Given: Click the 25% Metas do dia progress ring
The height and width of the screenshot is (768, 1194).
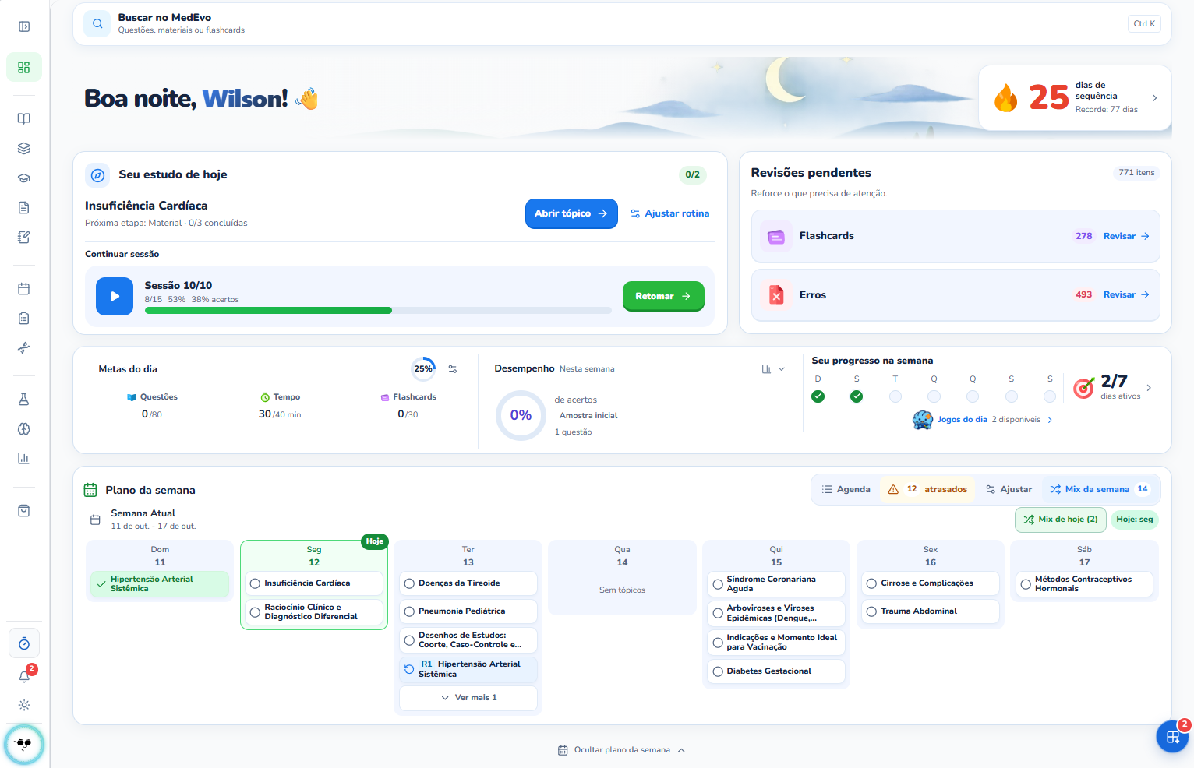Looking at the screenshot, I should [423, 369].
